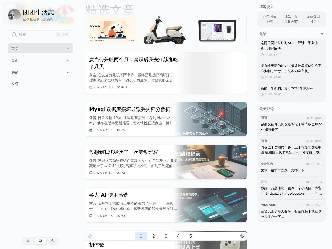Click the search magnifier icon
Screen dimensions: 332x249
point(14,34)
